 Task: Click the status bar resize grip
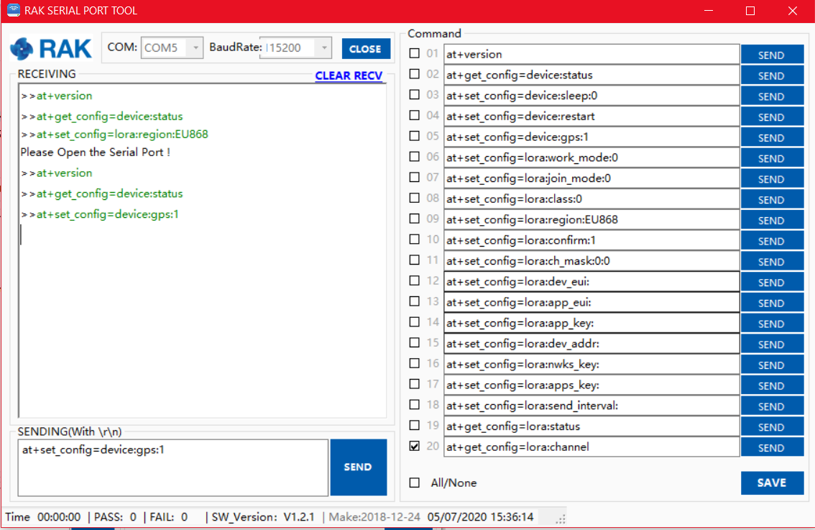pyautogui.click(x=561, y=518)
